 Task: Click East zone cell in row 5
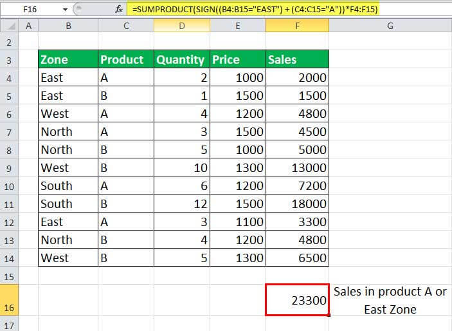pos(68,95)
